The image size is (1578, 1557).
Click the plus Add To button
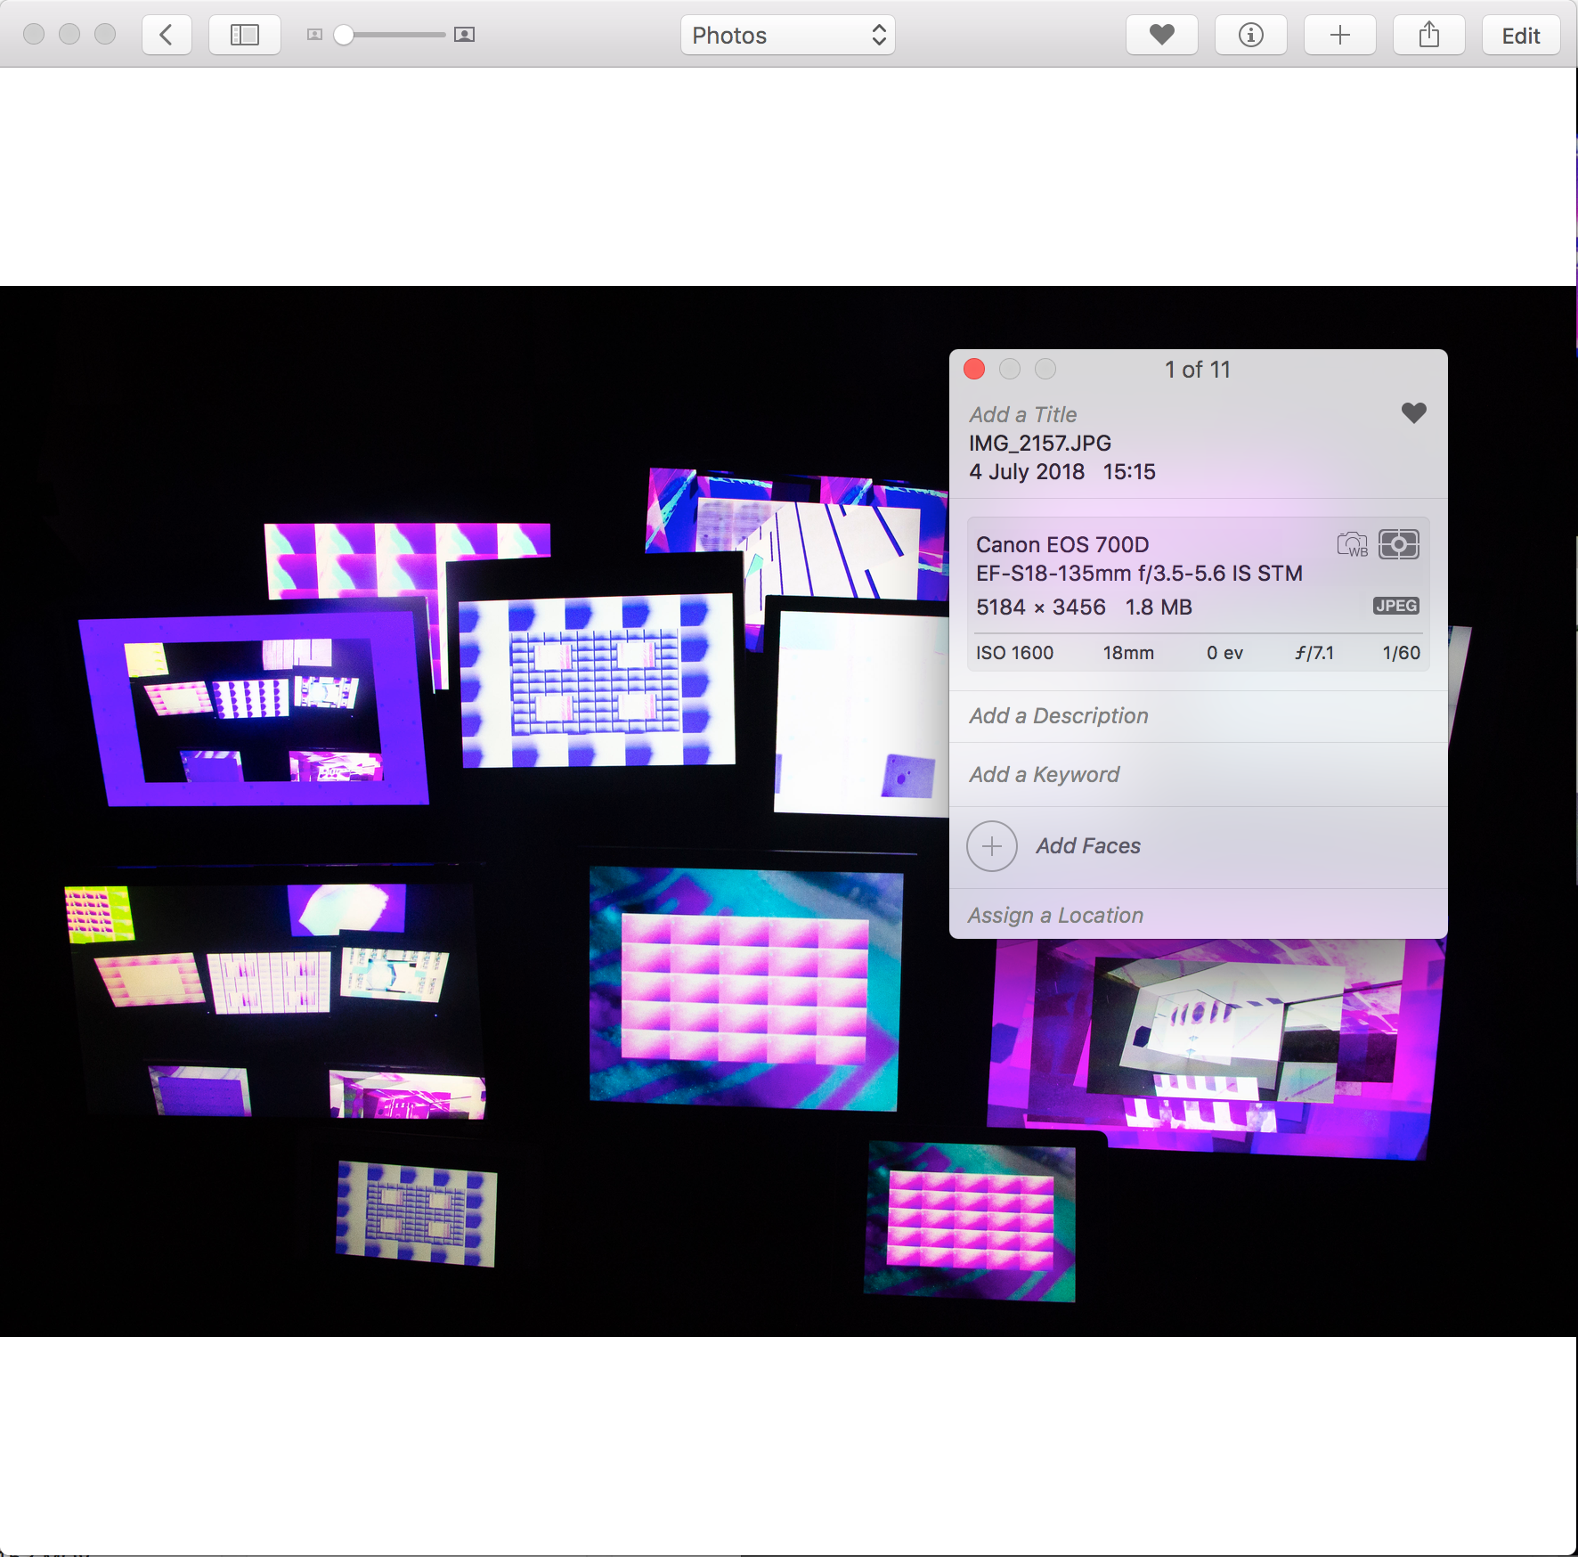(x=1339, y=35)
